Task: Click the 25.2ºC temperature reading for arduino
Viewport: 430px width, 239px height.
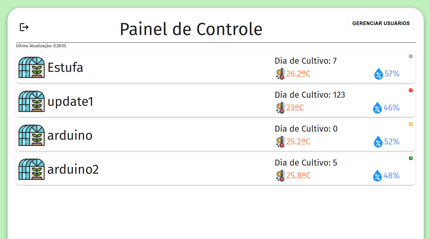Action: coord(298,142)
